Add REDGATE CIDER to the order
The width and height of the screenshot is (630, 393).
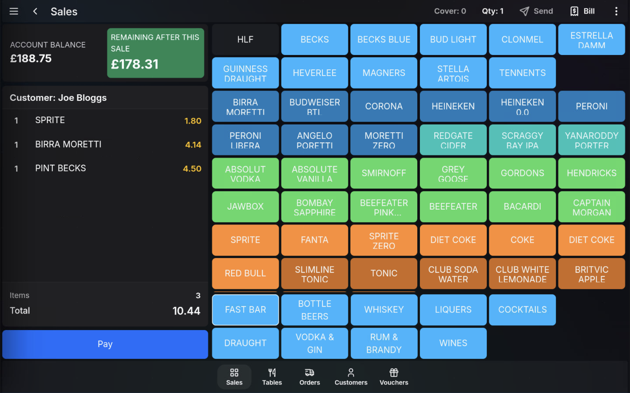(453, 140)
